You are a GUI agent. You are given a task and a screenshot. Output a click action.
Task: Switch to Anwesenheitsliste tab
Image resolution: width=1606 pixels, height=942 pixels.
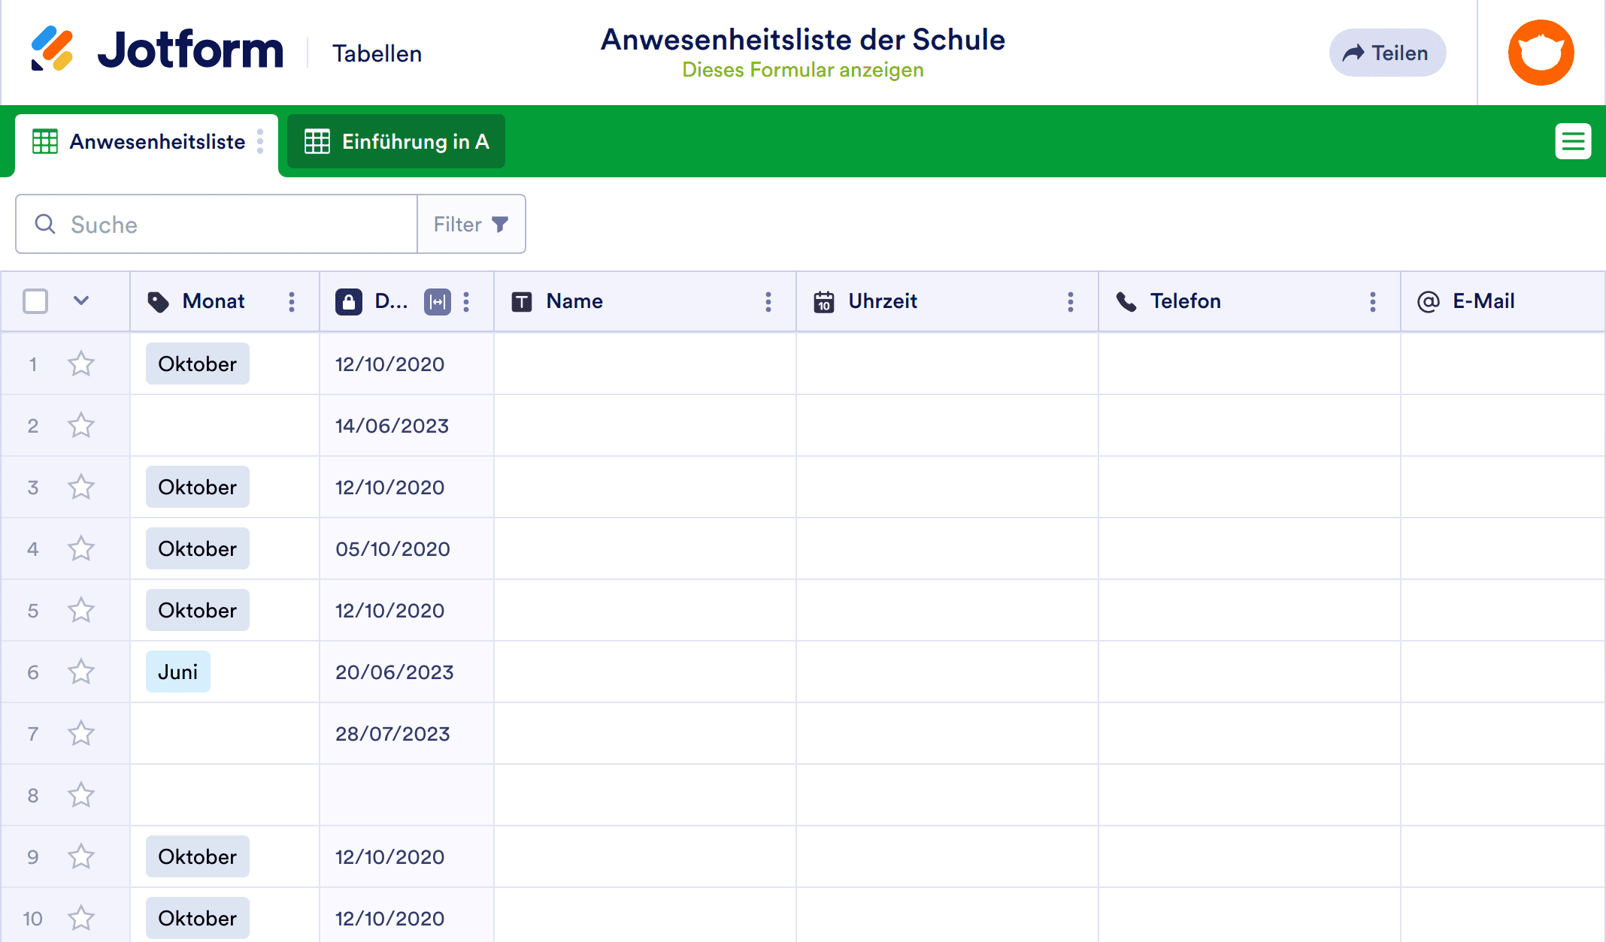point(147,143)
